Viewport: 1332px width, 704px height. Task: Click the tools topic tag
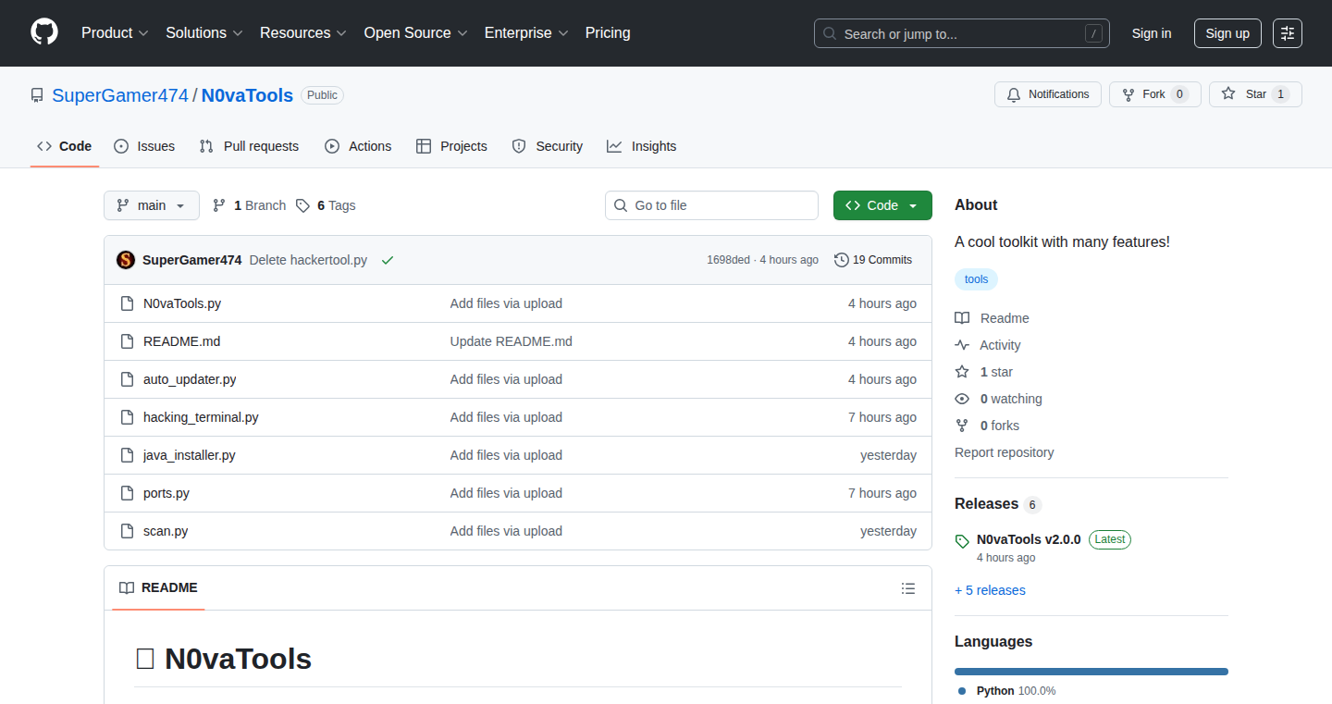976,279
